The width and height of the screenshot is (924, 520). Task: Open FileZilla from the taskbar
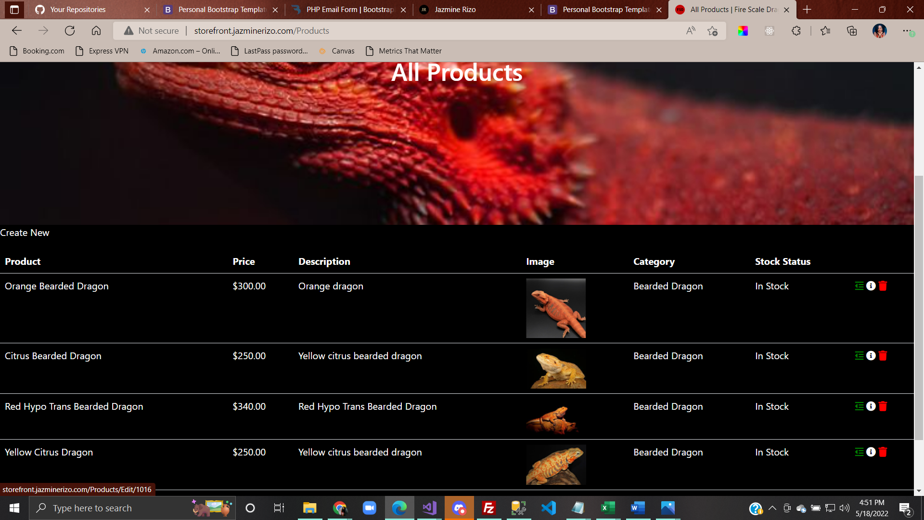point(488,508)
